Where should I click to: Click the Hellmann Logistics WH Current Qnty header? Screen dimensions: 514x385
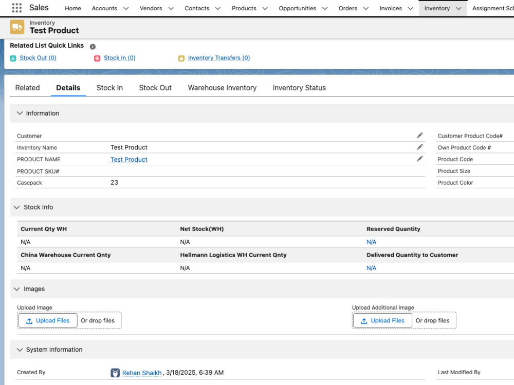[x=233, y=255]
